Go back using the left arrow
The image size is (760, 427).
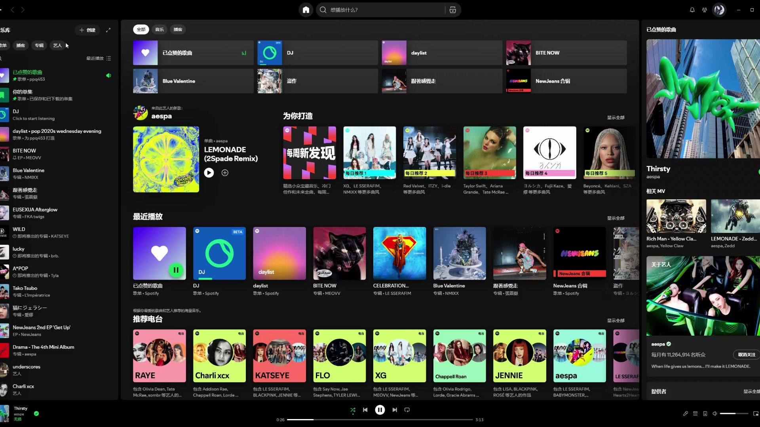tap(12, 10)
